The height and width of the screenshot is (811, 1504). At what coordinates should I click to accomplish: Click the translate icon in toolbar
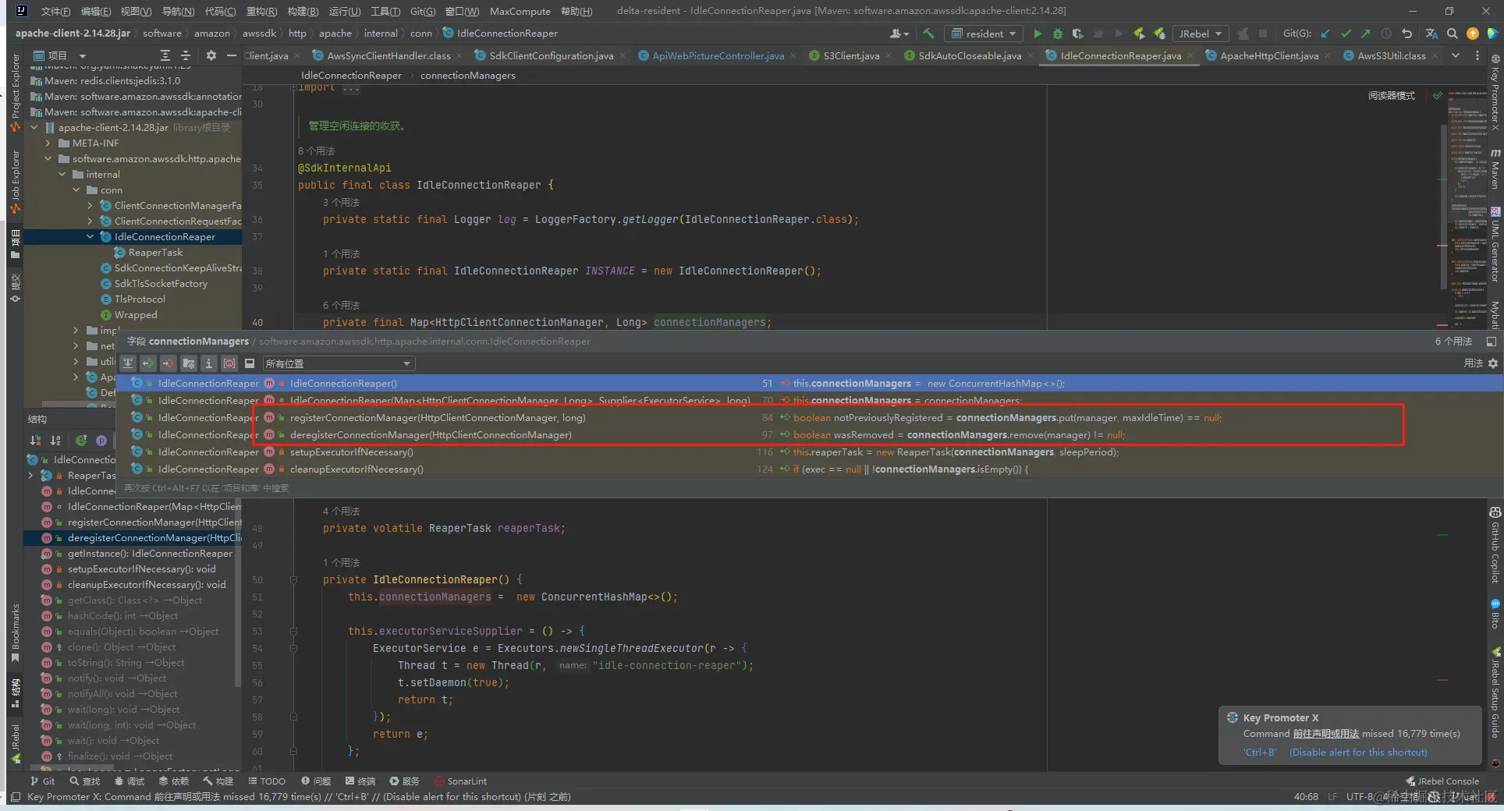1431,34
